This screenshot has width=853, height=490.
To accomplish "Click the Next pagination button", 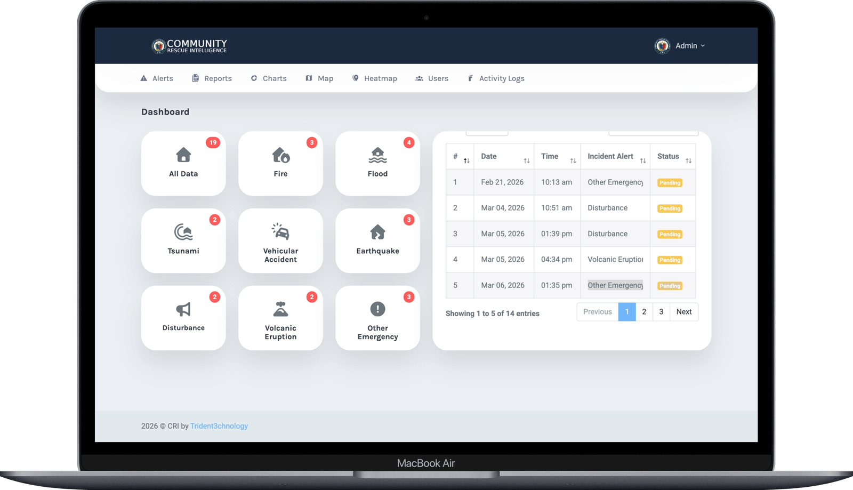I will pos(684,312).
